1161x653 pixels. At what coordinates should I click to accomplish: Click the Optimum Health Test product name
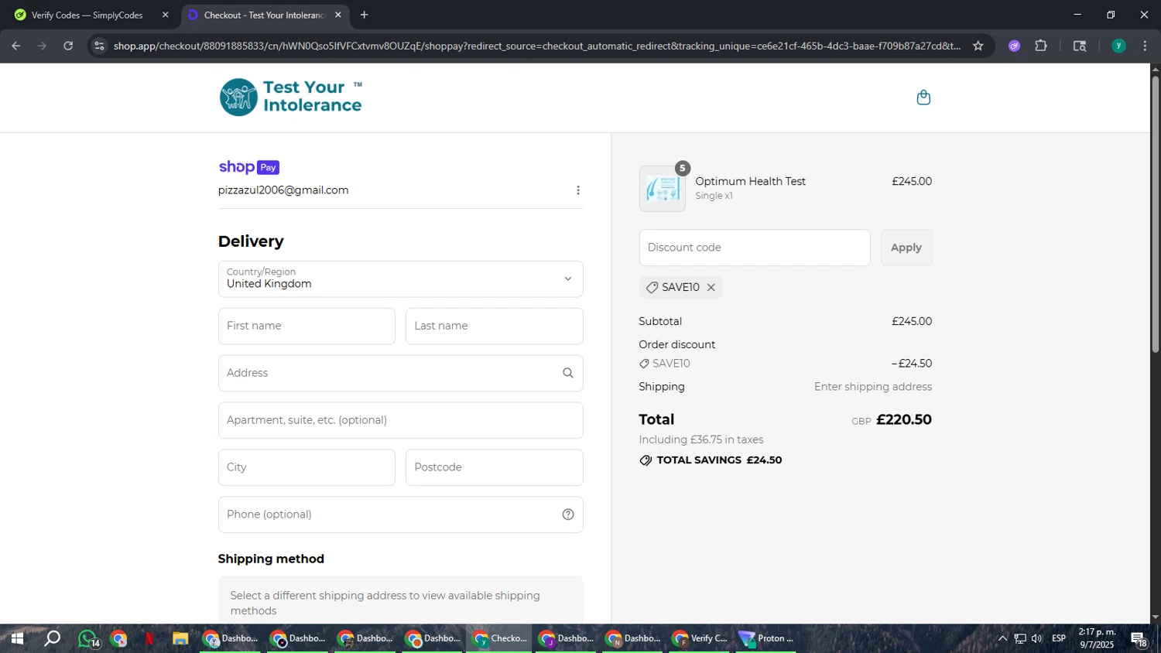(x=750, y=181)
